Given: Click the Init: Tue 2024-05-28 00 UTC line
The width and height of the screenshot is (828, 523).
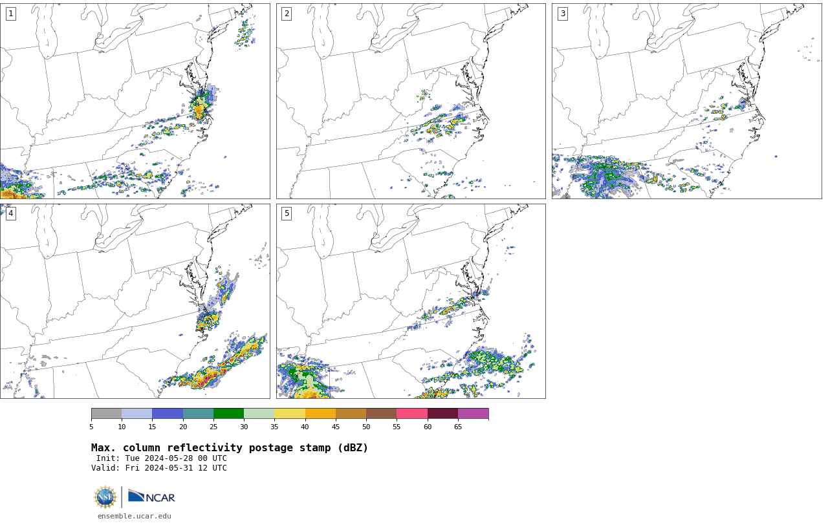Looking at the screenshot, I should (162, 458).
